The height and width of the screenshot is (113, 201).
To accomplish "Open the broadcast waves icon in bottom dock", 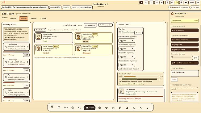I will pos(66,108).
